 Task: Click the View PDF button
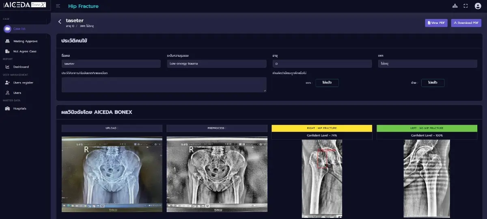coord(436,23)
